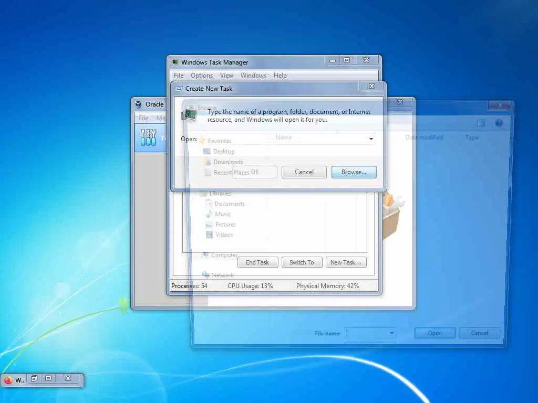Close the Windows Task Manager window
The image size is (538, 403).
[x=366, y=60]
